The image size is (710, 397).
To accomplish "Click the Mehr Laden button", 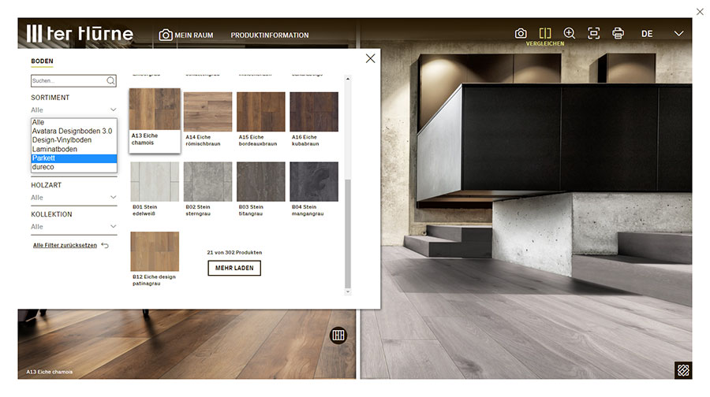I will tap(234, 268).
